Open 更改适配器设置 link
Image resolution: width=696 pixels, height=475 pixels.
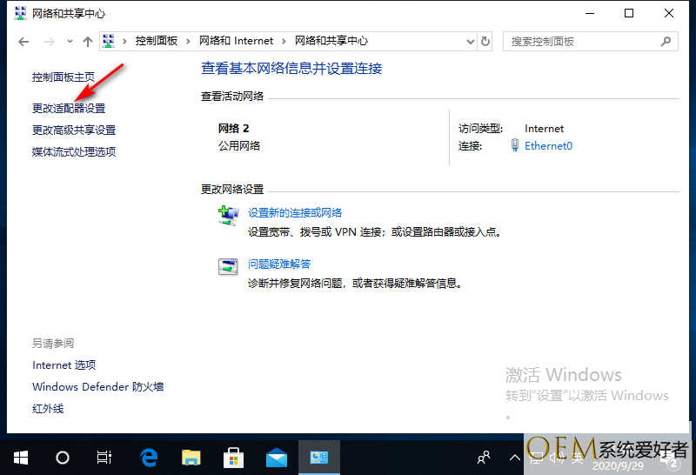(69, 109)
